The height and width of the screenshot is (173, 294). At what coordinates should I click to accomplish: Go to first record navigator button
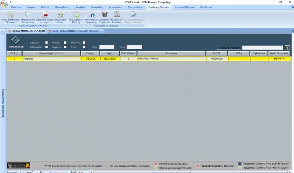tap(20, 172)
